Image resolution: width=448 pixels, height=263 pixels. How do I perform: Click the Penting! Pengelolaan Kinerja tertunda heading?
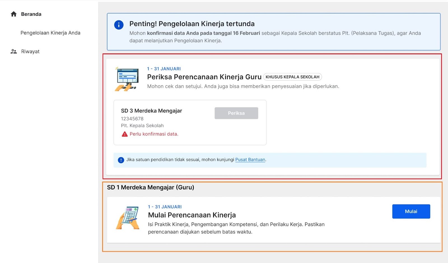coord(192,24)
